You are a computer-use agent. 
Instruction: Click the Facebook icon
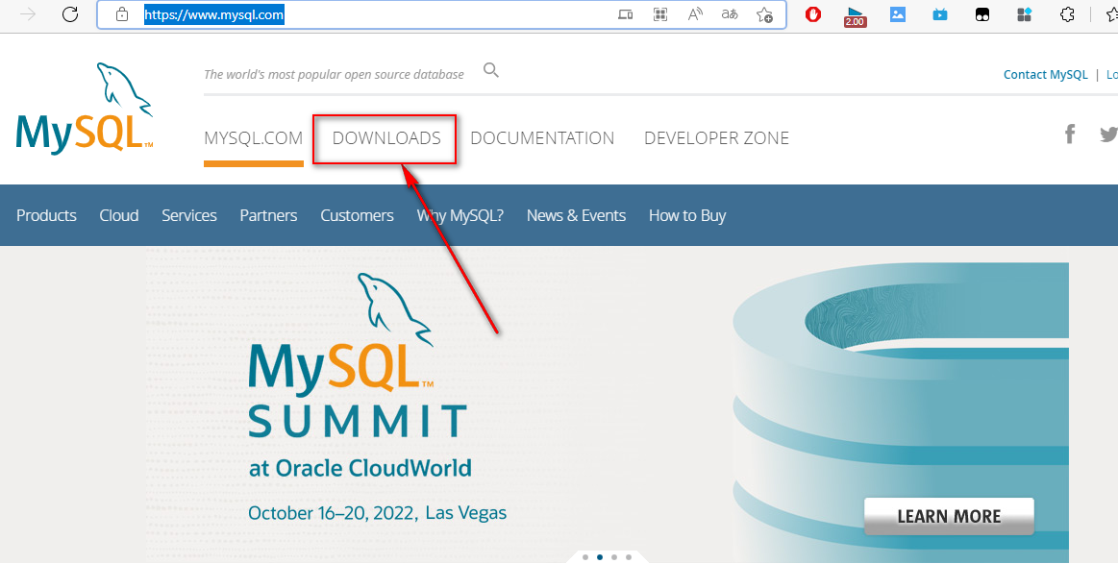point(1070,134)
